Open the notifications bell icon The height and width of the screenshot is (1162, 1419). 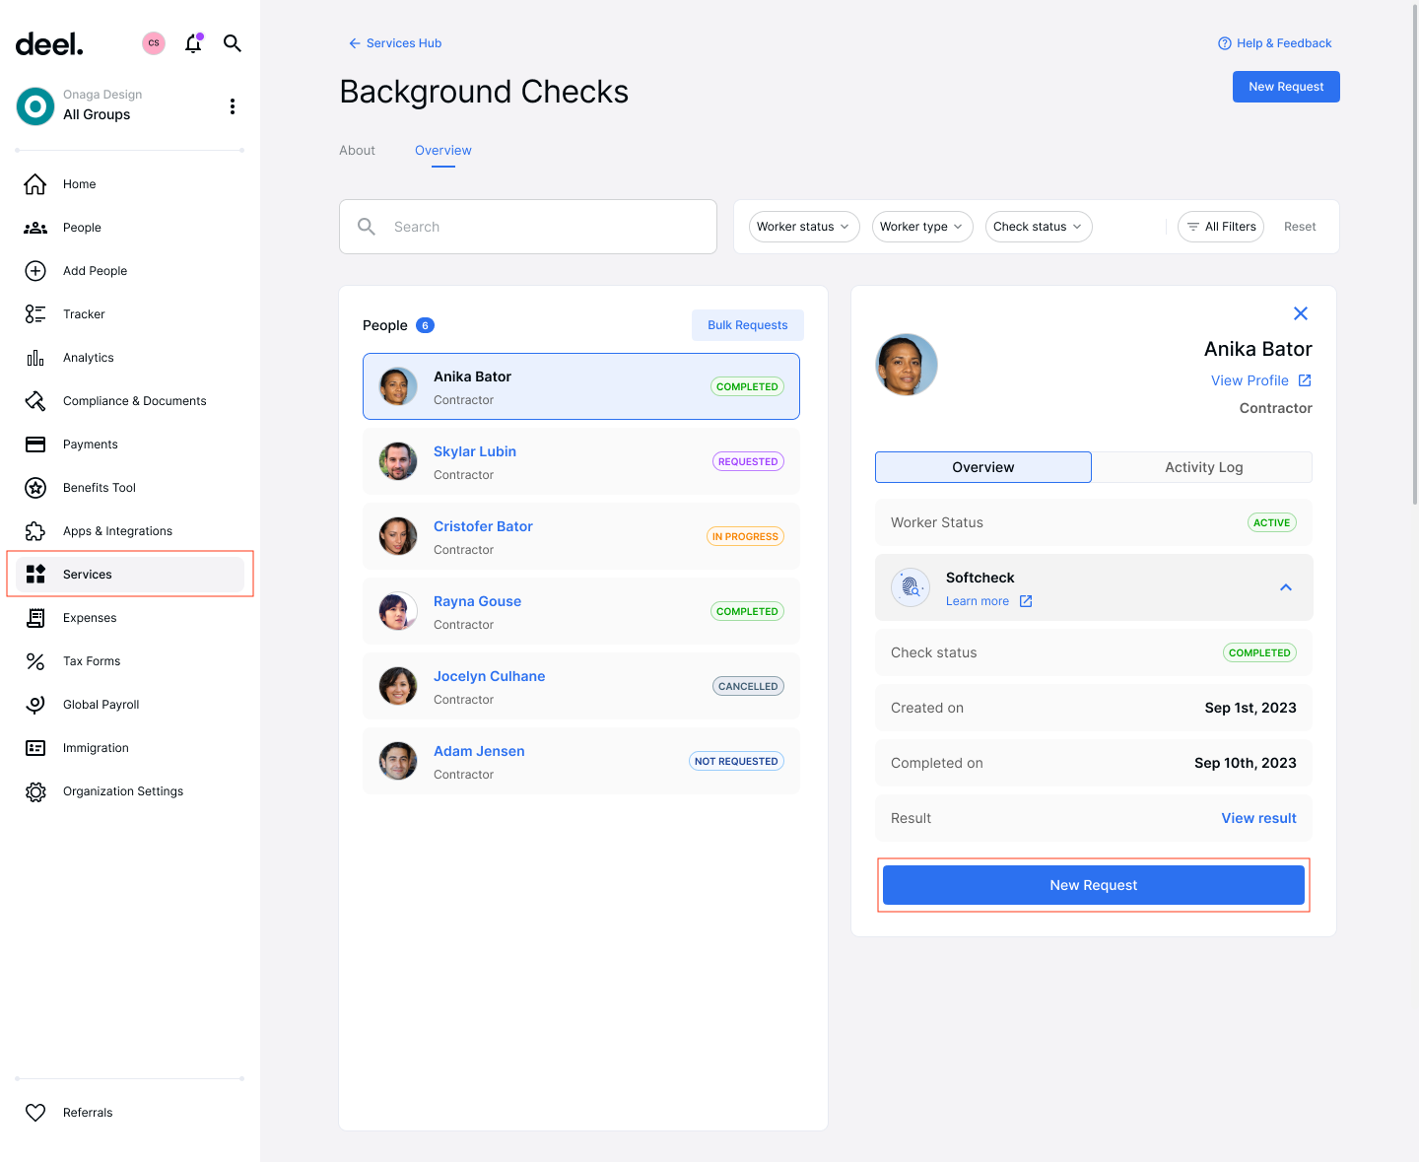coord(193,43)
